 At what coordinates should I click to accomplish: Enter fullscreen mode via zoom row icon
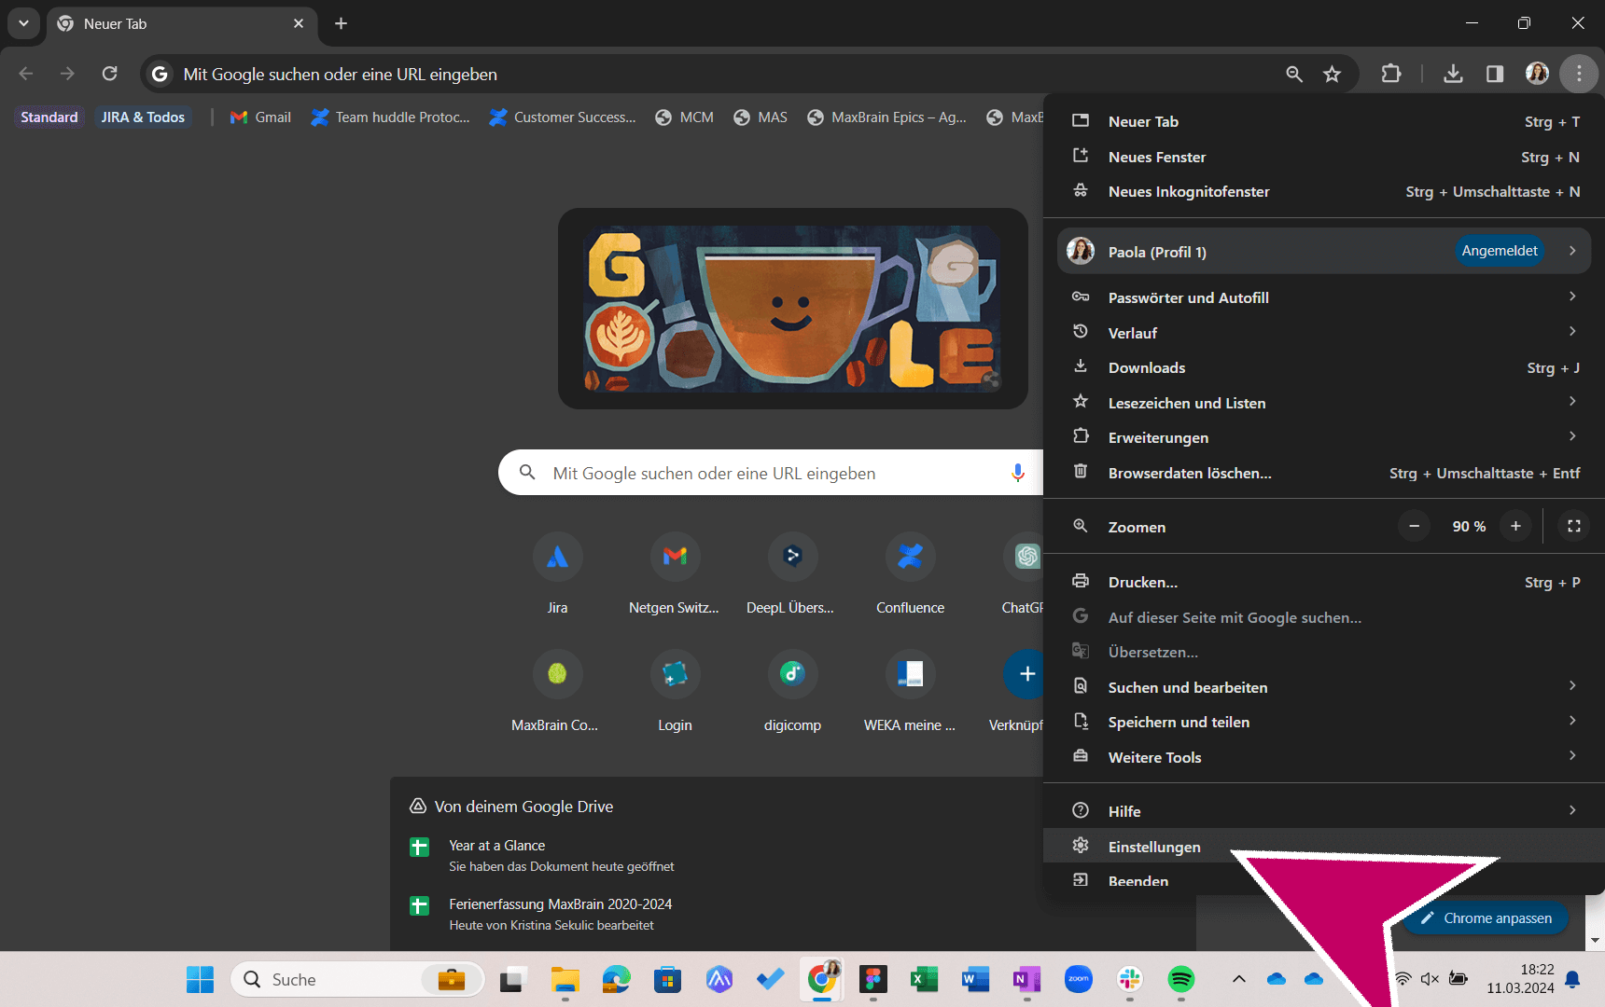tap(1574, 527)
